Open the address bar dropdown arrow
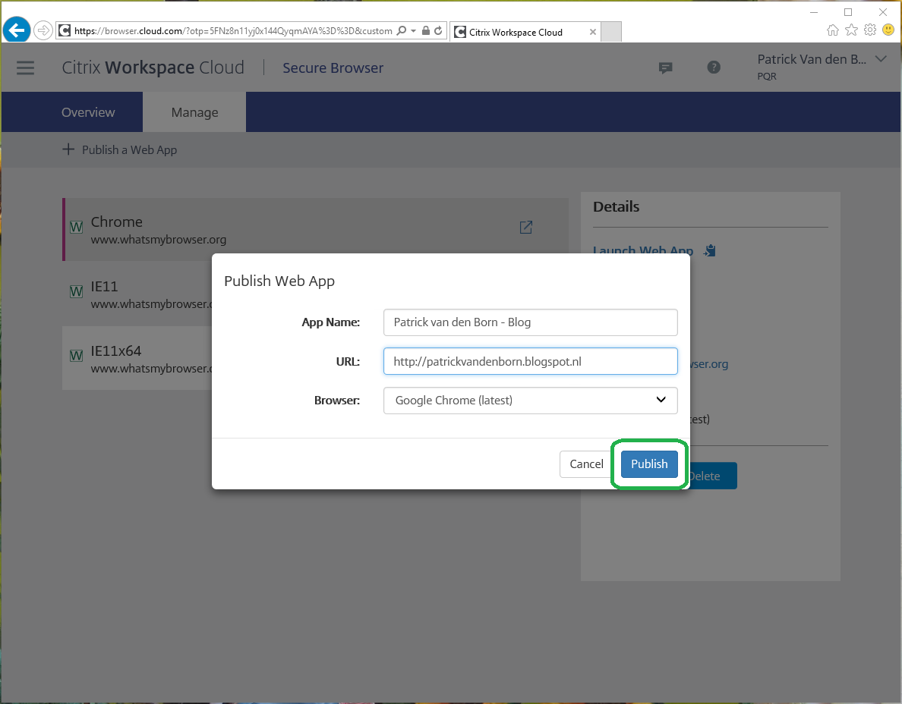 (x=414, y=31)
